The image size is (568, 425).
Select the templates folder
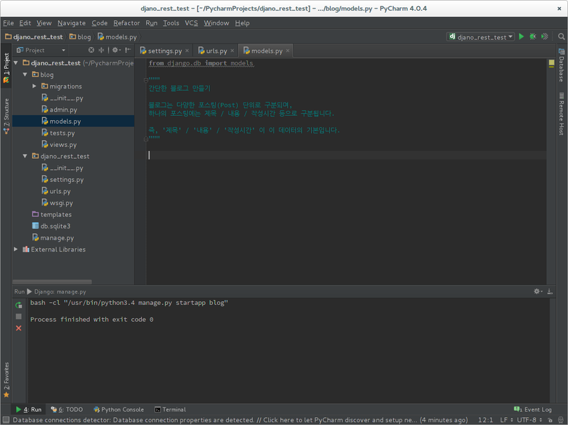(x=55, y=214)
